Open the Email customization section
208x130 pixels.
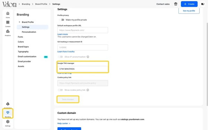click(27, 56)
